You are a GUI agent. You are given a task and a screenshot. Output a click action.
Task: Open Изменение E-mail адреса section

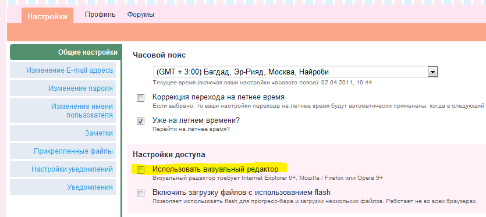pos(63,70)
